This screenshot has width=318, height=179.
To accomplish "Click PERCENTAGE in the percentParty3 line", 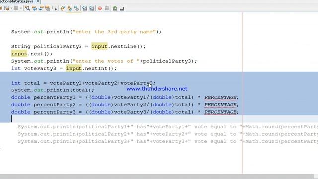I will click(x=220, y=112).
